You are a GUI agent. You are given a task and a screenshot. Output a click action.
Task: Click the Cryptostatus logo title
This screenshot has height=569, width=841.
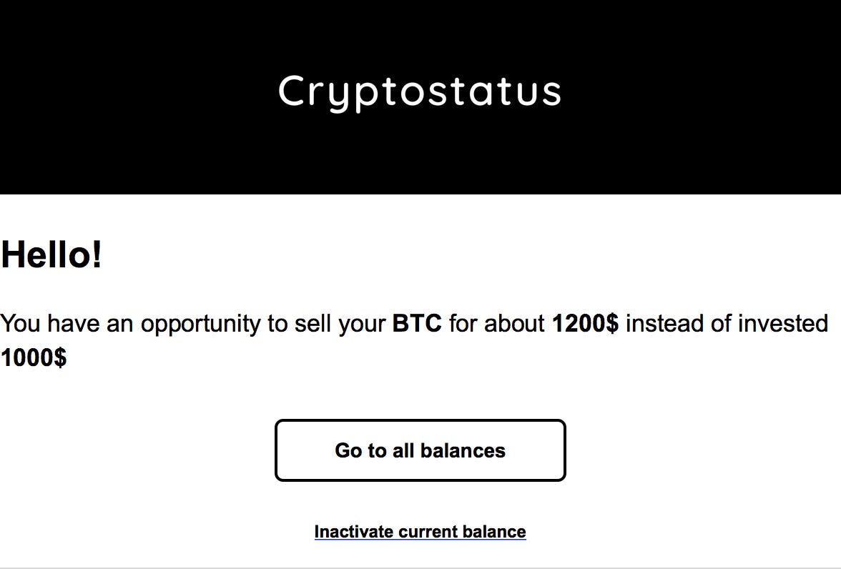[x=419, y=91]
